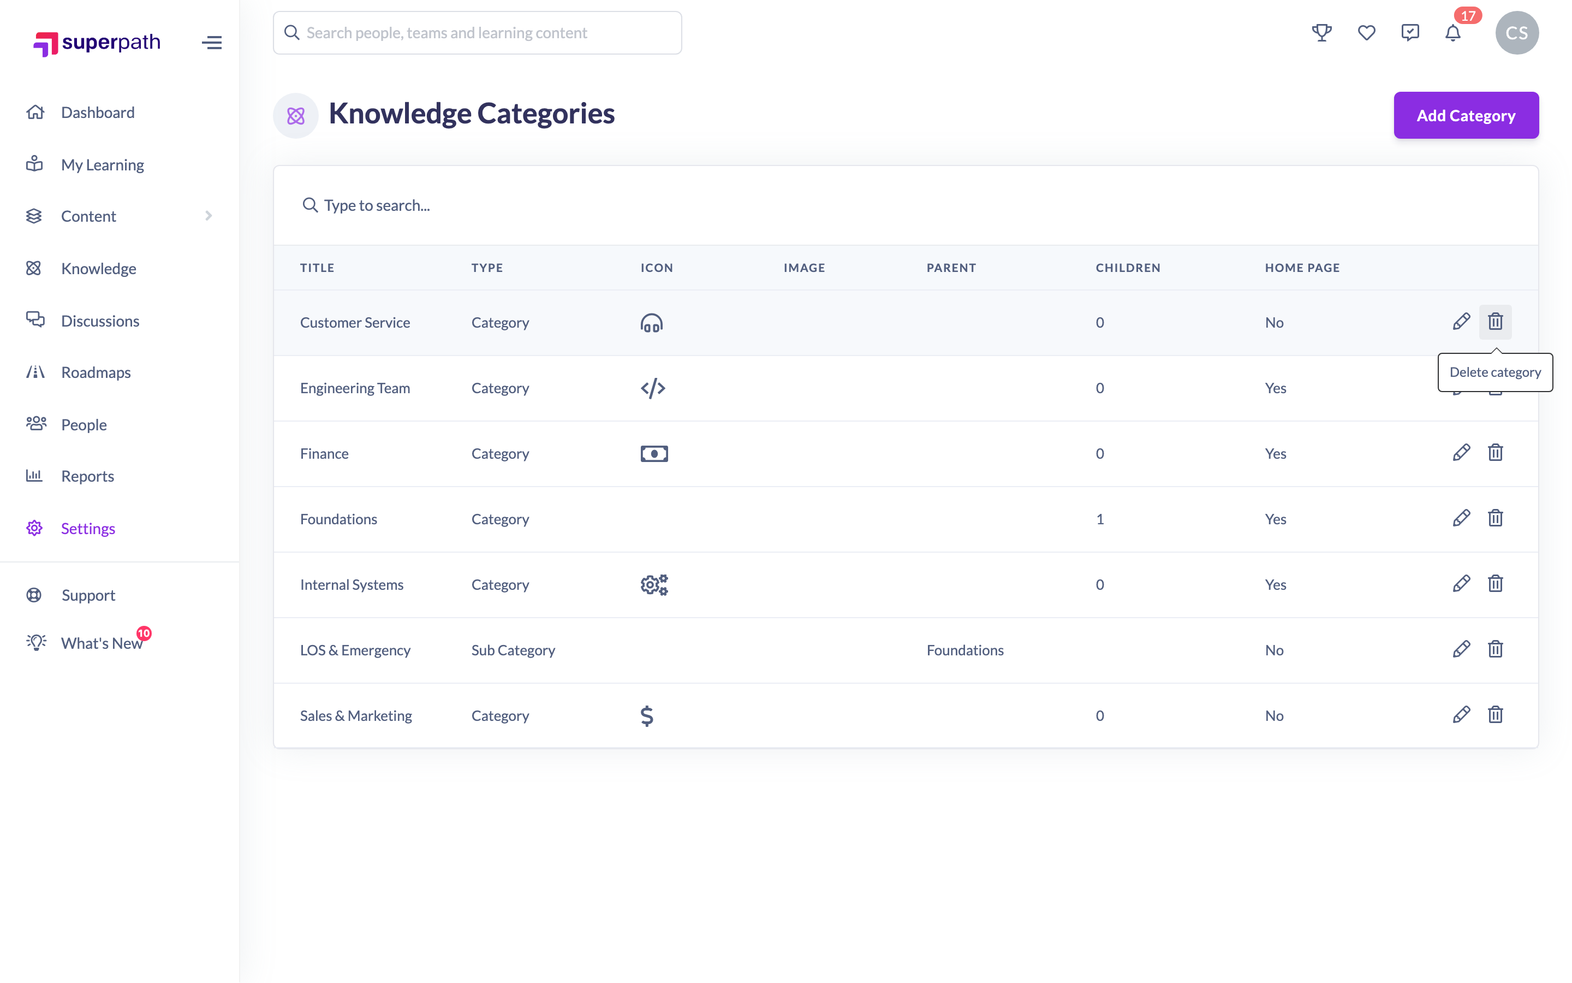Click the money bill icon for Finance
Screen dimensions: 1572x983
click(x=654, y=454)
